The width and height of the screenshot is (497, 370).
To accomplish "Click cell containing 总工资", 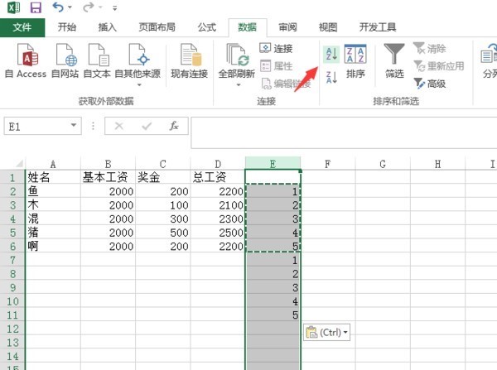I will [x=218, y=177].
